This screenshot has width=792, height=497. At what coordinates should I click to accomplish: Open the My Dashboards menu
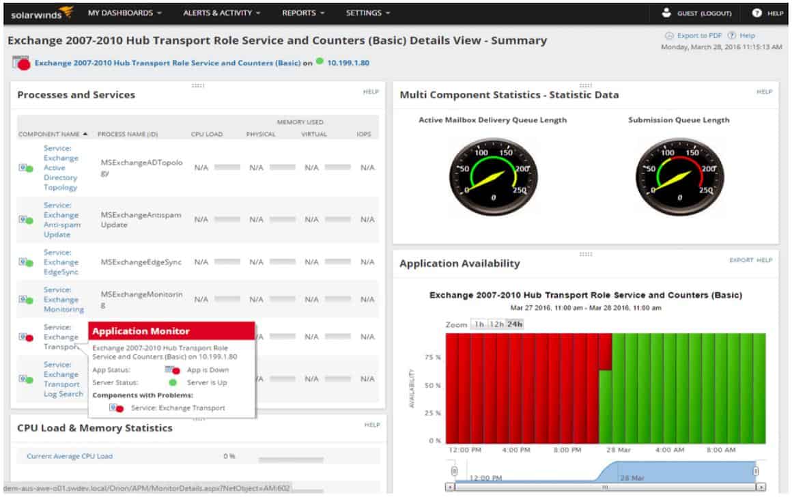[x=125, y=12]
